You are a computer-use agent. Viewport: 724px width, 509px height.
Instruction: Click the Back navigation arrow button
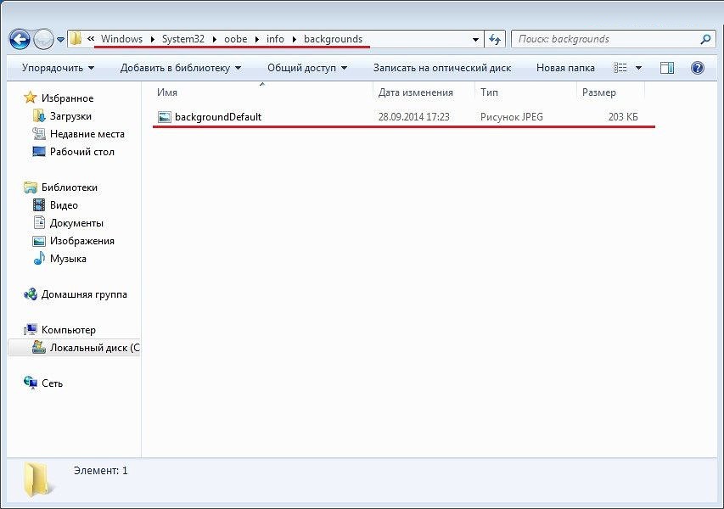coord(20,40)
